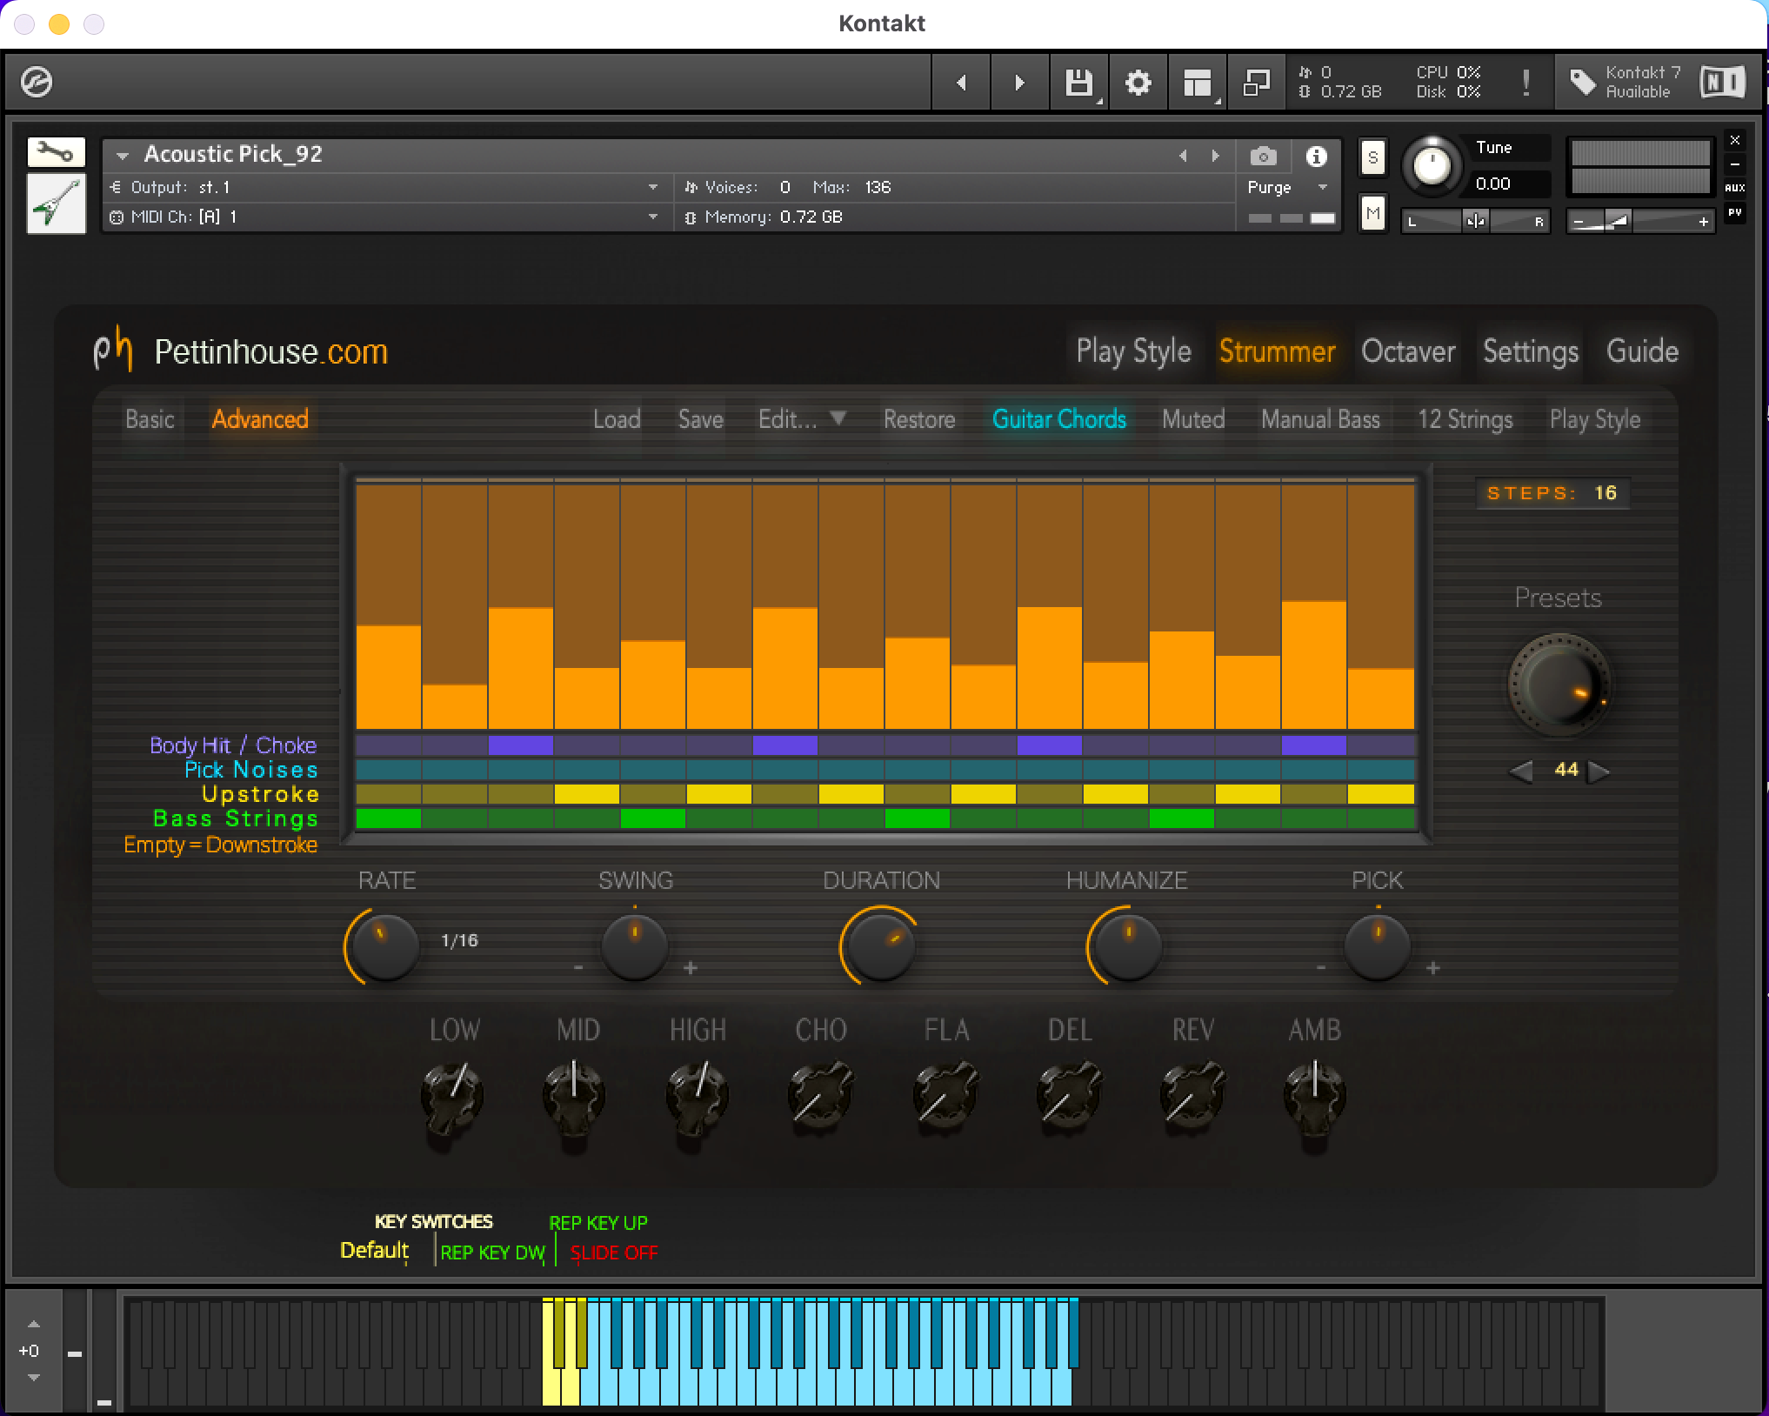Toggle the AUX sends button
This screenshot has height=1416, width=1769.
pos(1735,187)
